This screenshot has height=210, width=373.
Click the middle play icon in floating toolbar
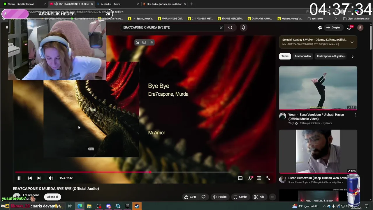[144, 42]
